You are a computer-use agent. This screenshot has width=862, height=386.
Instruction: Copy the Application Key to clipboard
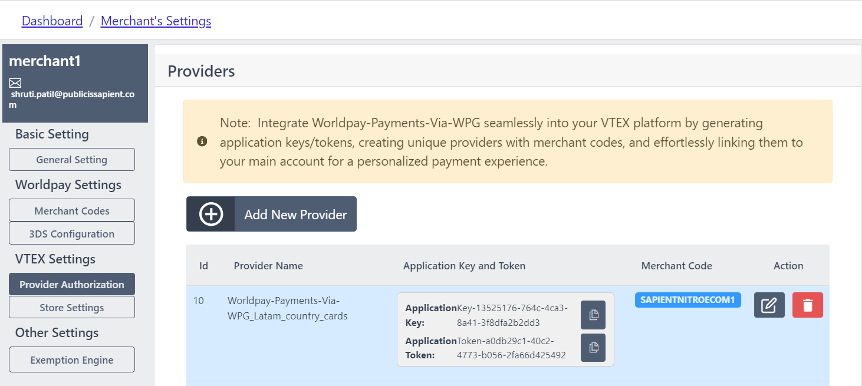[593, 315]
